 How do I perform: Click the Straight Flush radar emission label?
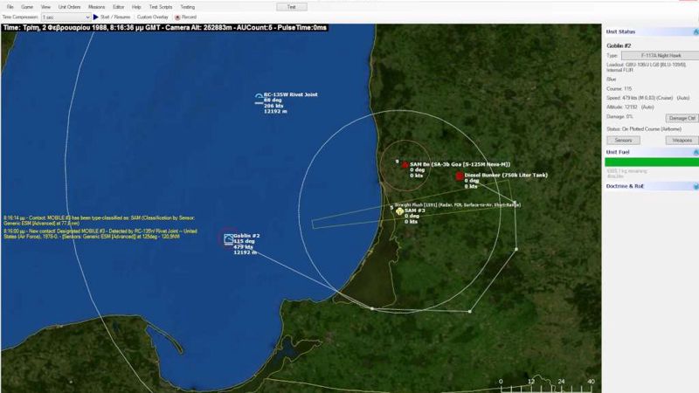(457, 205)
